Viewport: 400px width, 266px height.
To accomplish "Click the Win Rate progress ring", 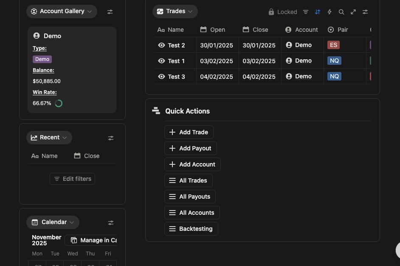I will click(x=59, y=103).
